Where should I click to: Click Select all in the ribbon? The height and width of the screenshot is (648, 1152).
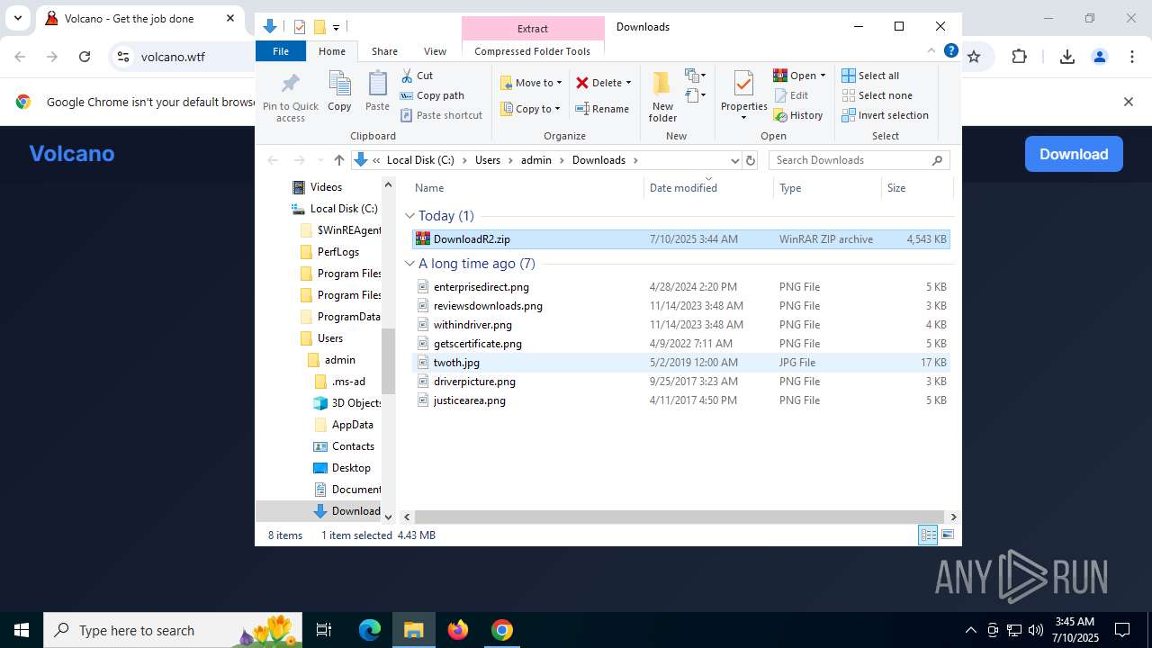(870, 76)
